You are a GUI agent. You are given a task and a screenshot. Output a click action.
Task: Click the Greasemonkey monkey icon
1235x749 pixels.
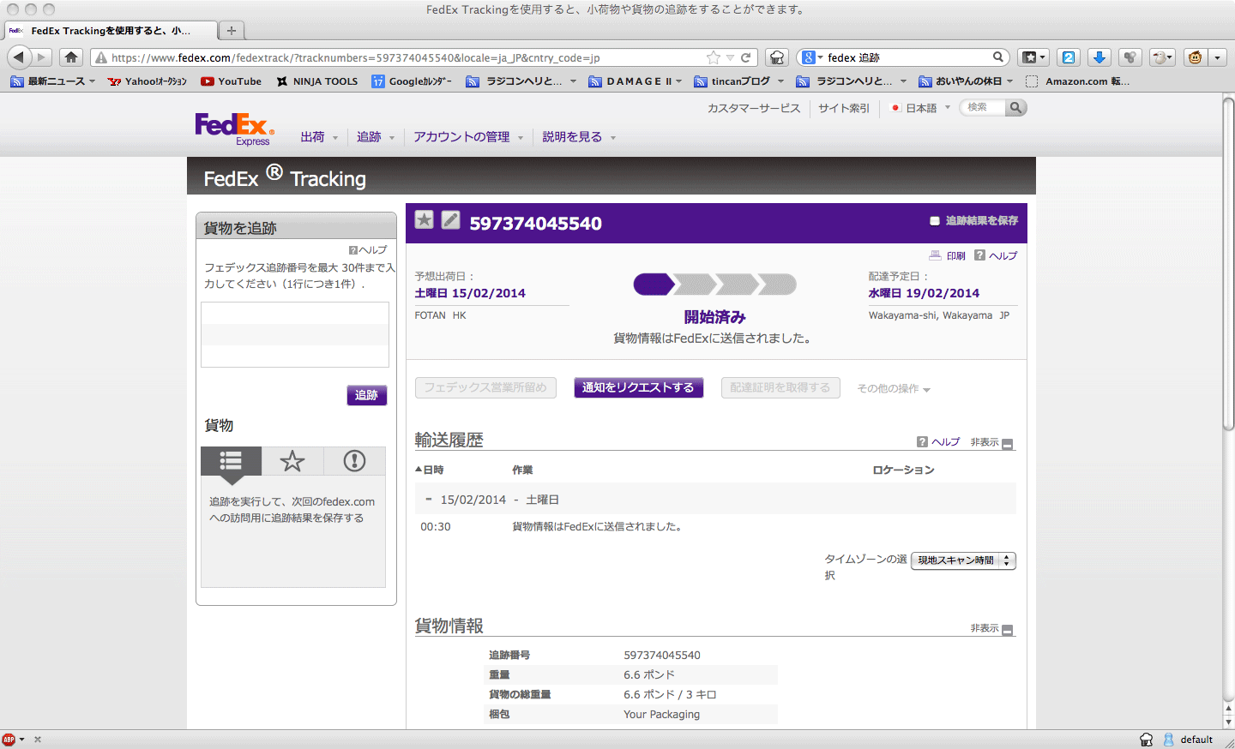(x=1195, y=57)
